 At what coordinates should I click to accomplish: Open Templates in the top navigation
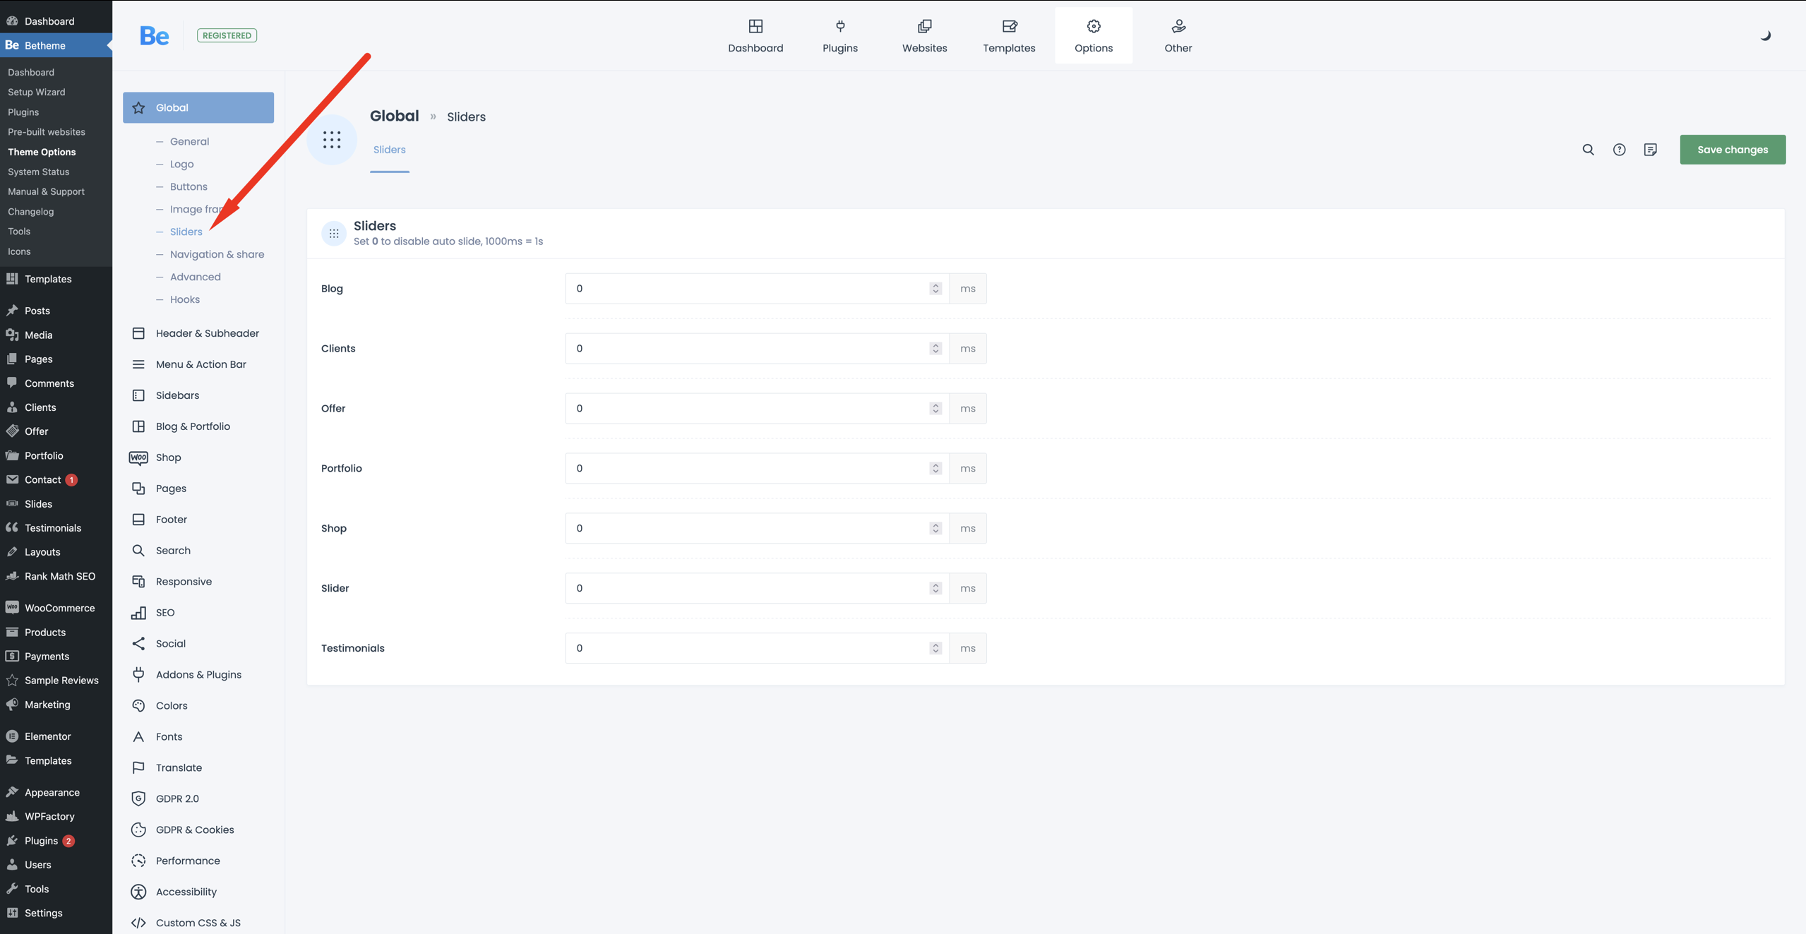point(1009,35)
